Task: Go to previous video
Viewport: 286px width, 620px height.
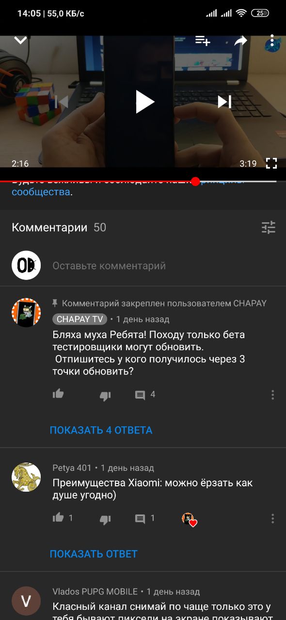Action: [x=62, y=102]
